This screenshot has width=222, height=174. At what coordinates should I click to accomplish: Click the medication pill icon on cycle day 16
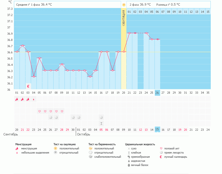[101, 117]
